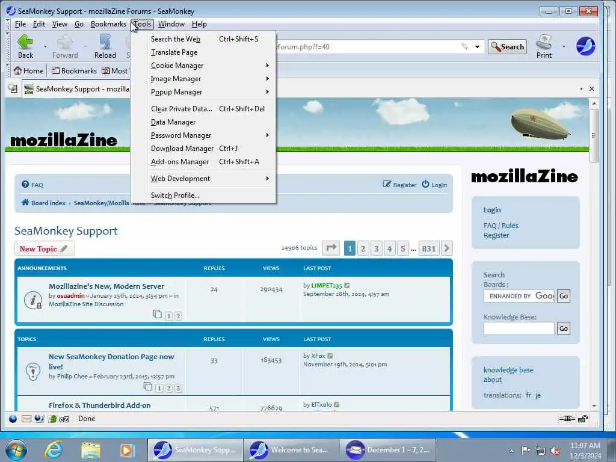The width and height of the screenshot is (616, 462).
Task: Open Add-ons Manager menu item
Action: click(203, 162)
